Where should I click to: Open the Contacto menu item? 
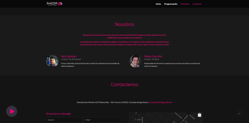point(197,4)
